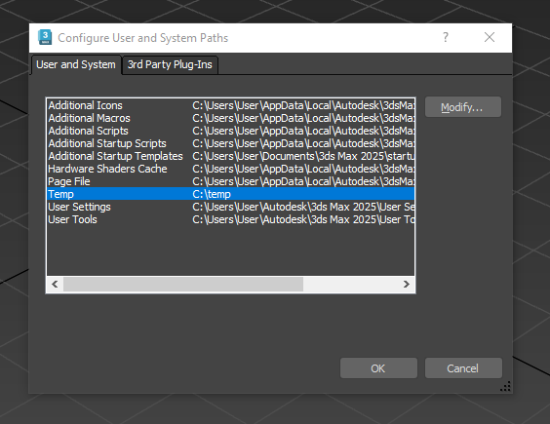
Task: Dismiss dialog using Cancel button
Action: [463, 368]
